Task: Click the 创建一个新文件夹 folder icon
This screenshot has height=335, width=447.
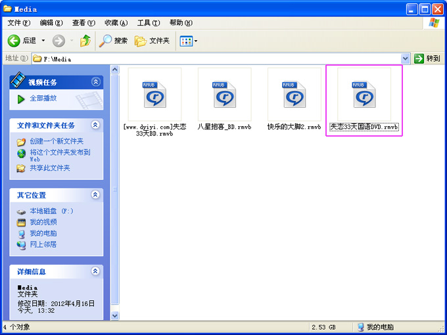Action: pos(21,142)
